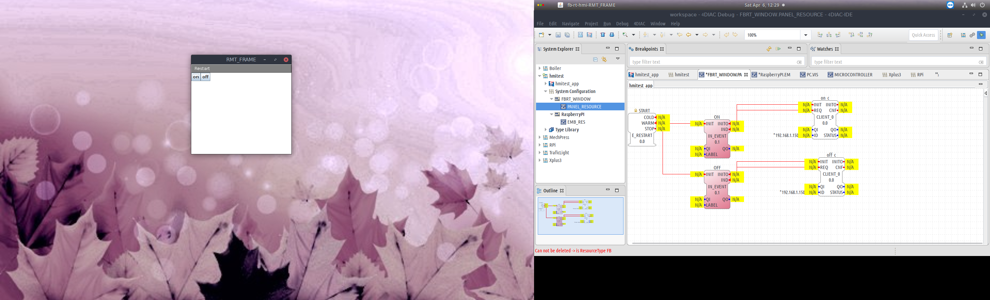
Task: Switch to the MICROCONTROLLER editor tab
Action: pos(850,75)
